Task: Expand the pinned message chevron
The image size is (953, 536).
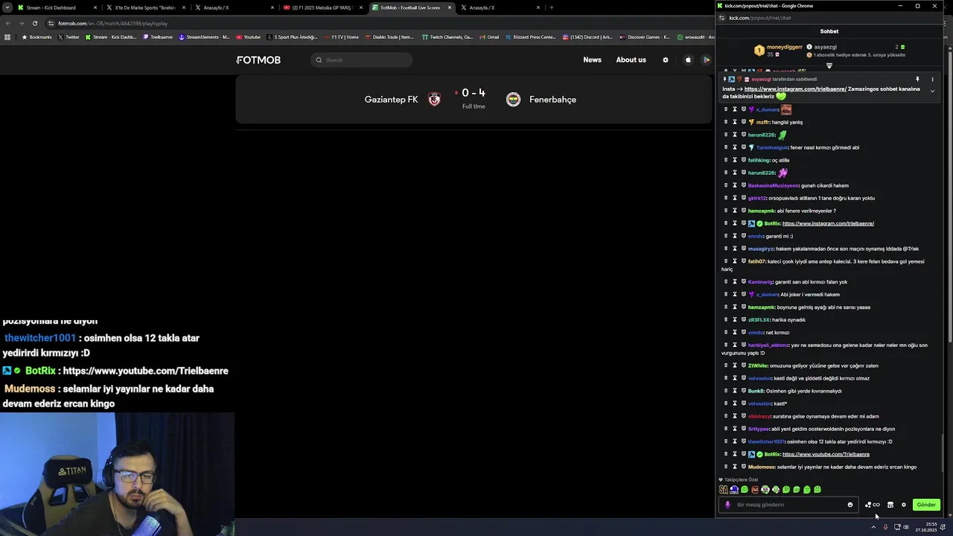Action: (x=932, y=91)
